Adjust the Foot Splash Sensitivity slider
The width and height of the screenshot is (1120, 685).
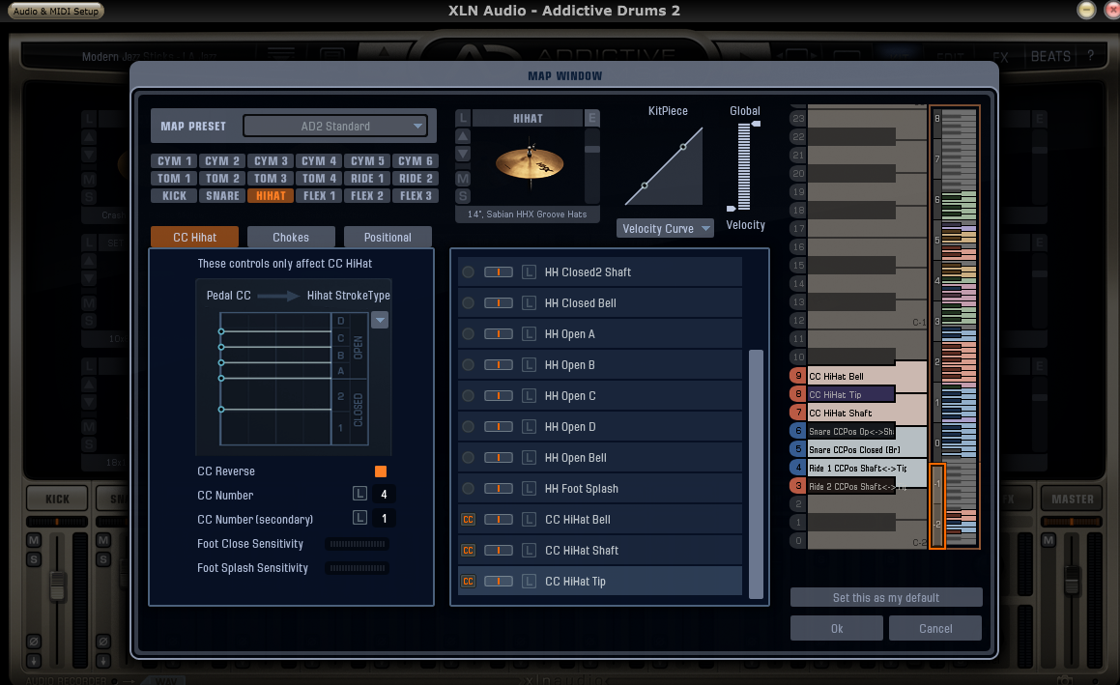pyautogui.click(x=358, y=568)
